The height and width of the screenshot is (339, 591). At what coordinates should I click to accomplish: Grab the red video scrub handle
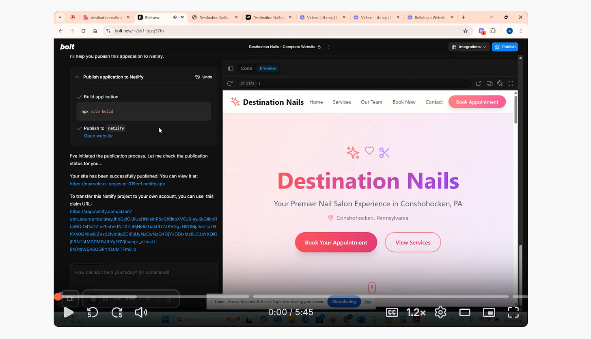click(x=58, y=297)
